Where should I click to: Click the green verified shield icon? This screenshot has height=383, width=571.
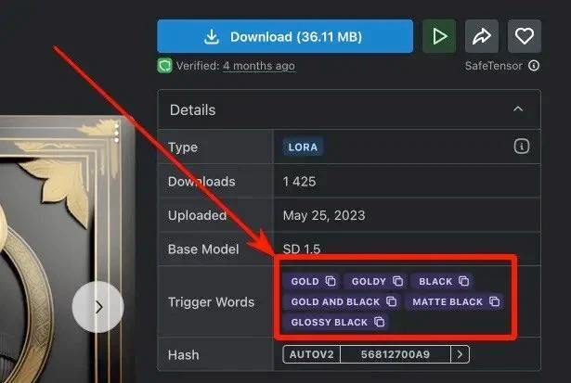164,66
